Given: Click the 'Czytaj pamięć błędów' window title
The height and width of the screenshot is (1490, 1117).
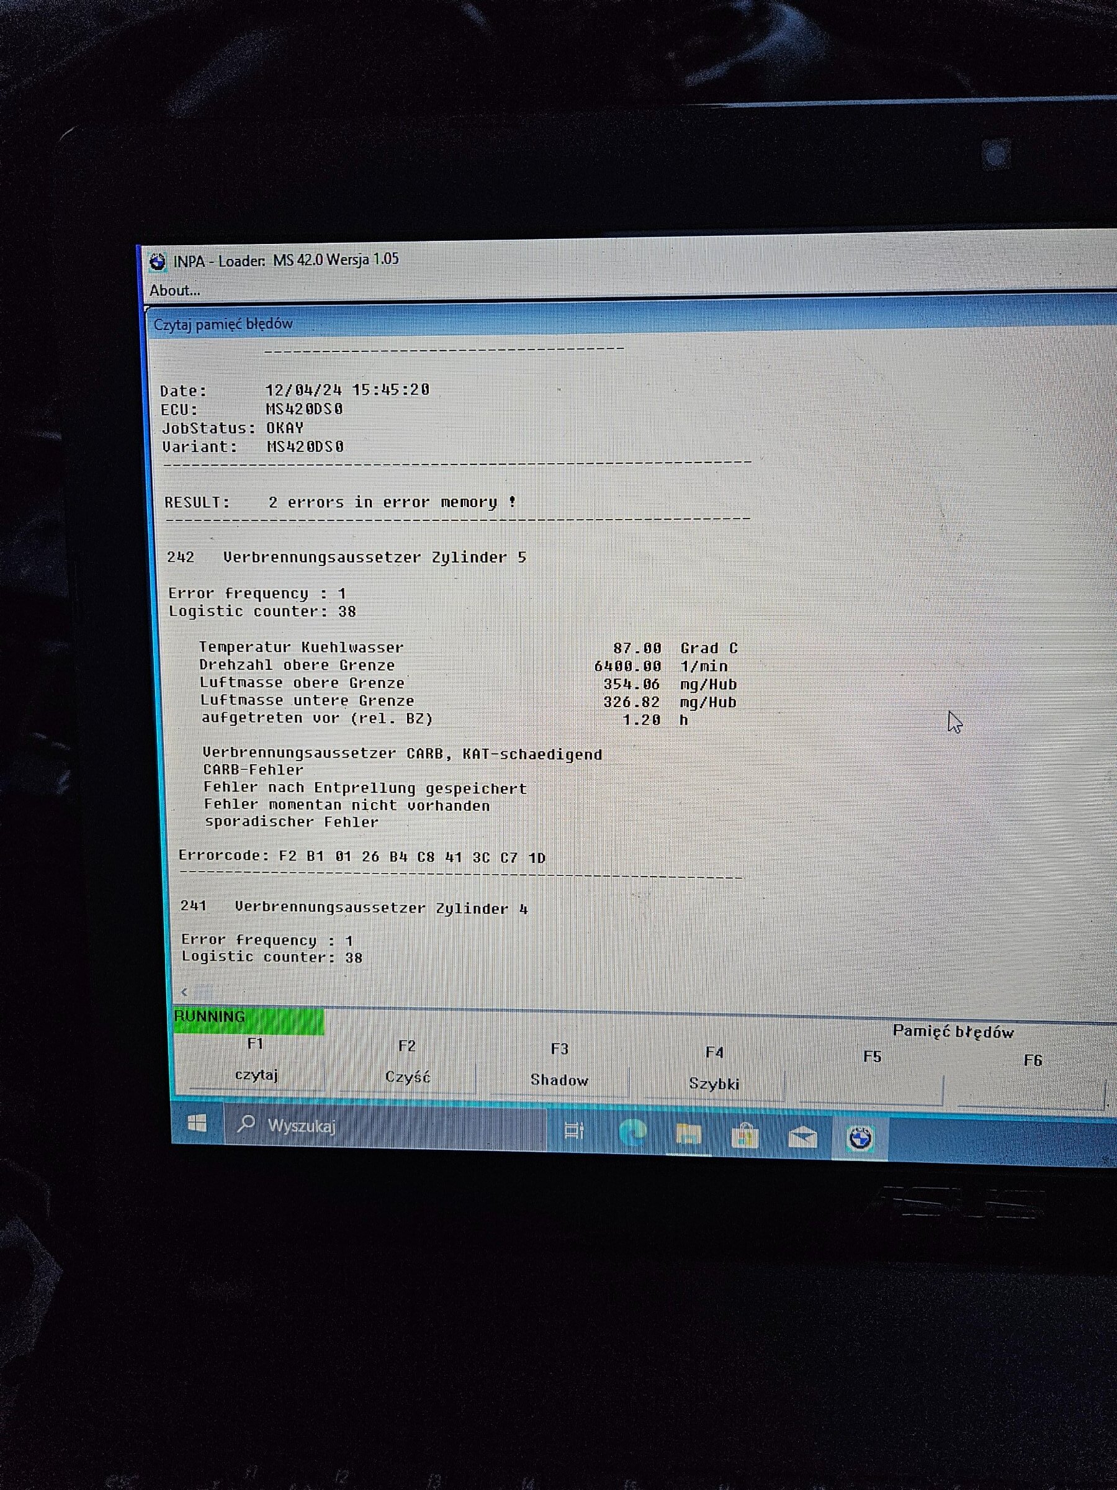Looking at the screenshot, I should coord(223,324).
